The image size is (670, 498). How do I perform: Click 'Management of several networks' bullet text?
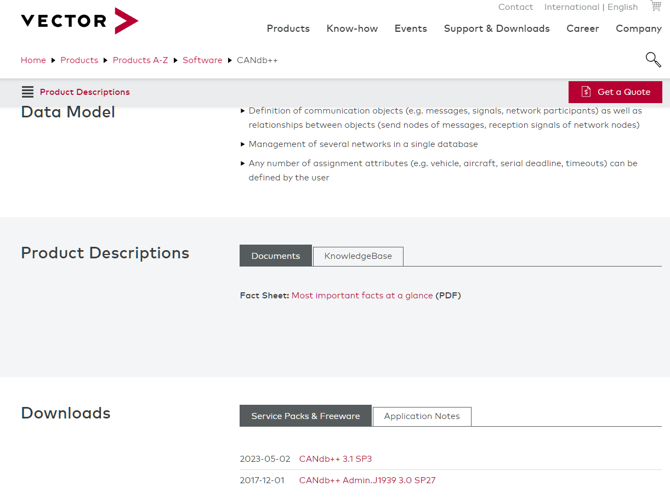[x=363, y=144]
